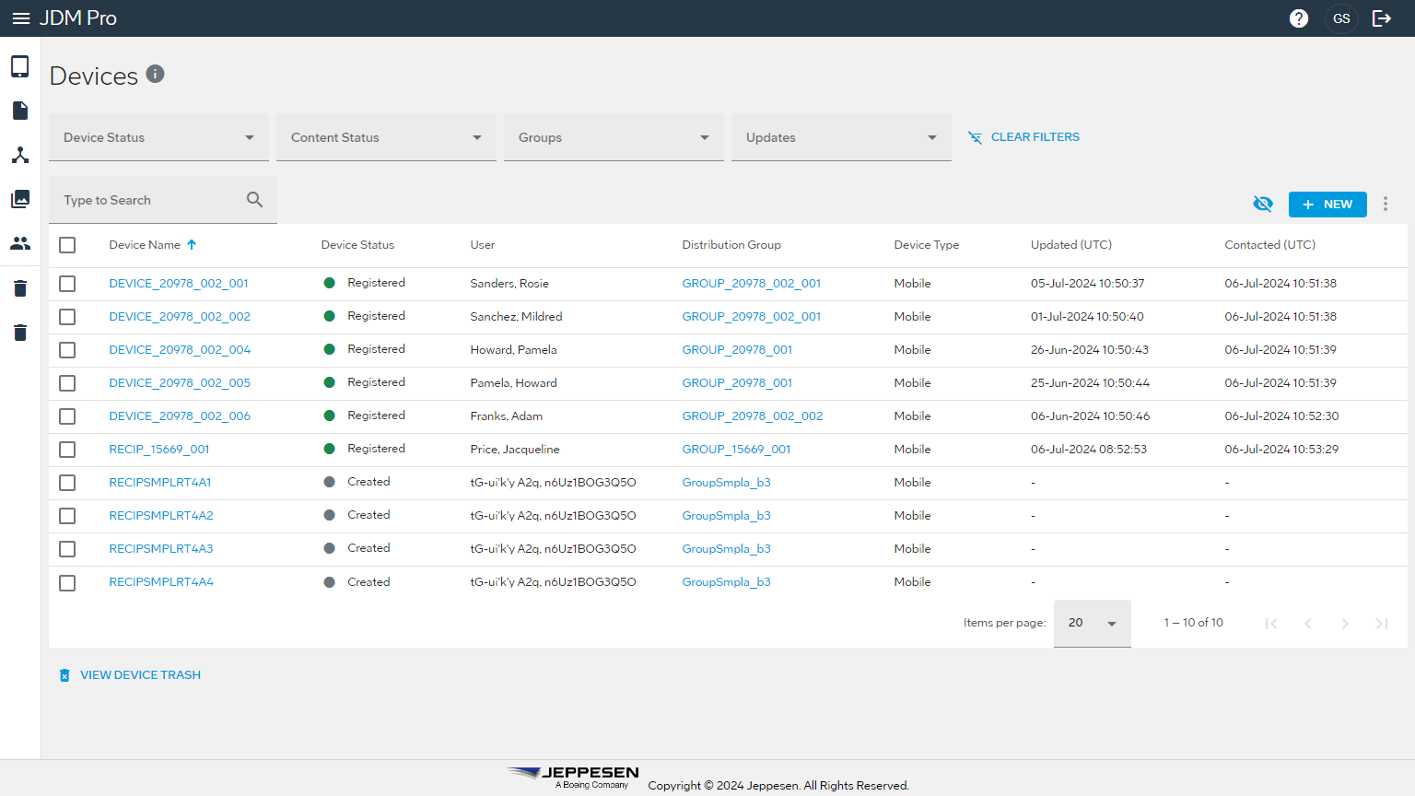The height and width of the screenshot is (796, 1415).
Task: Select the DEVICE_20978_002_005 row checkbox
Action: tap(67, 383)
